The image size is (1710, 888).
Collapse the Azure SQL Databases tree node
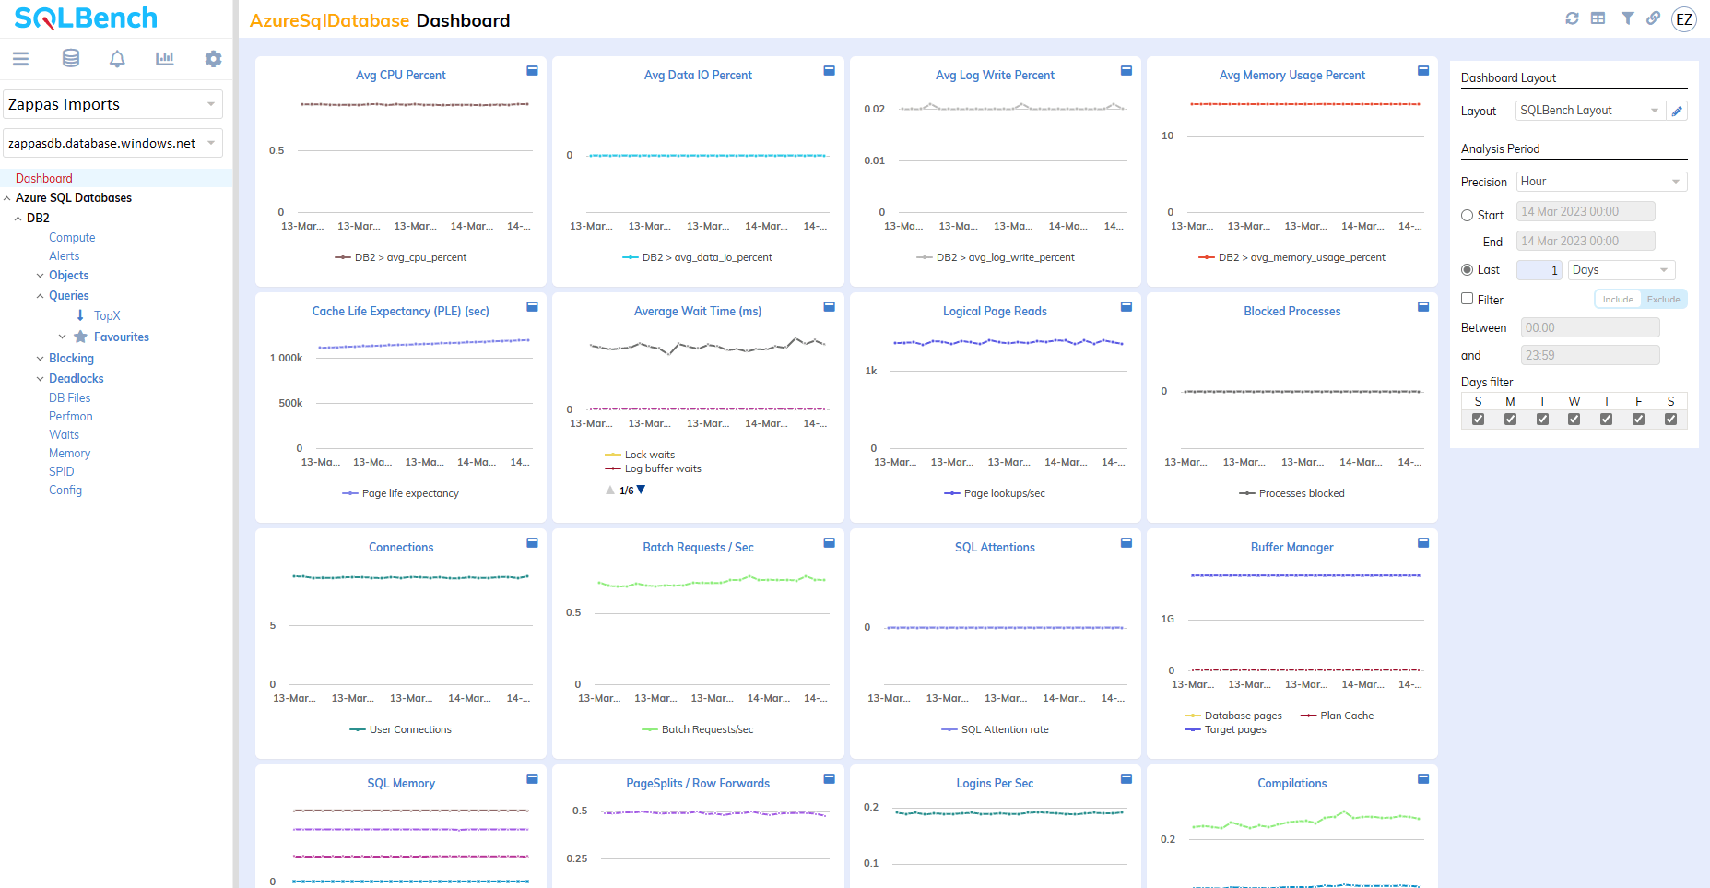7,198
